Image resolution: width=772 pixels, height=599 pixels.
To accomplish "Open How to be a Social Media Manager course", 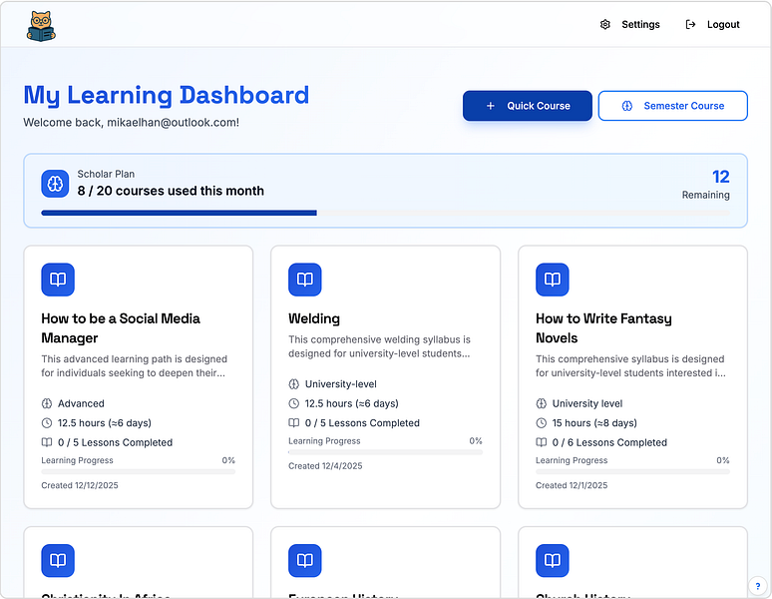I will (x=121, y=328).
